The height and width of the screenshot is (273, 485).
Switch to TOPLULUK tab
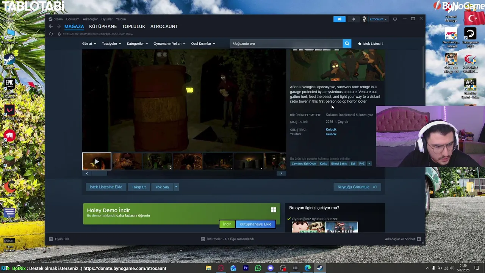tap(133, 27)
